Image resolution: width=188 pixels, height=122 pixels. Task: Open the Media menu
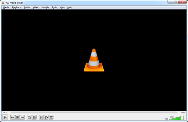pos(6,7)
